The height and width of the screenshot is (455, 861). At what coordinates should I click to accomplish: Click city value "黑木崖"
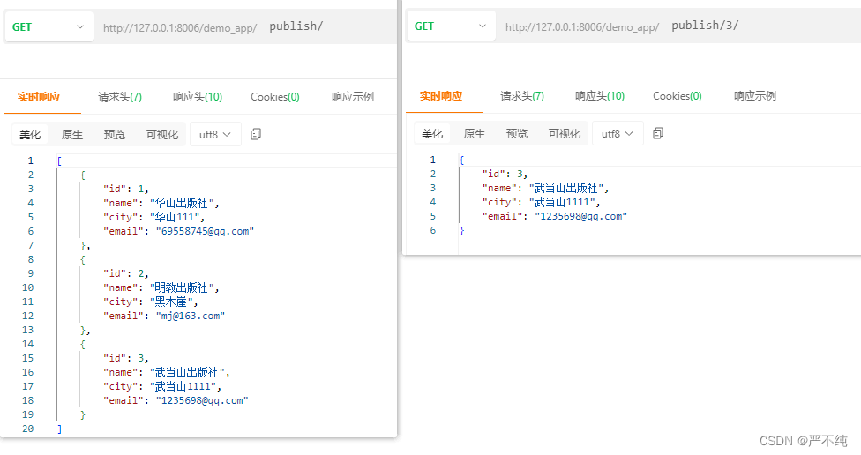click(171, 302)
